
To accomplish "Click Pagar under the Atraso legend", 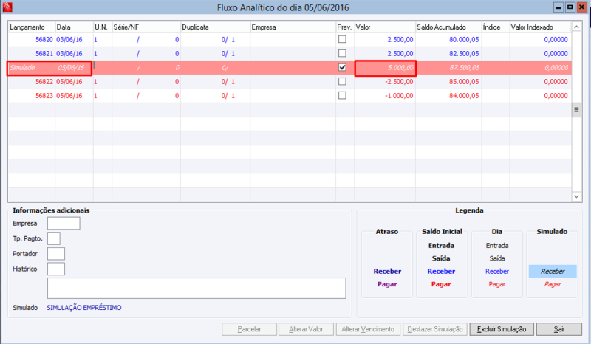I will 387,284.
